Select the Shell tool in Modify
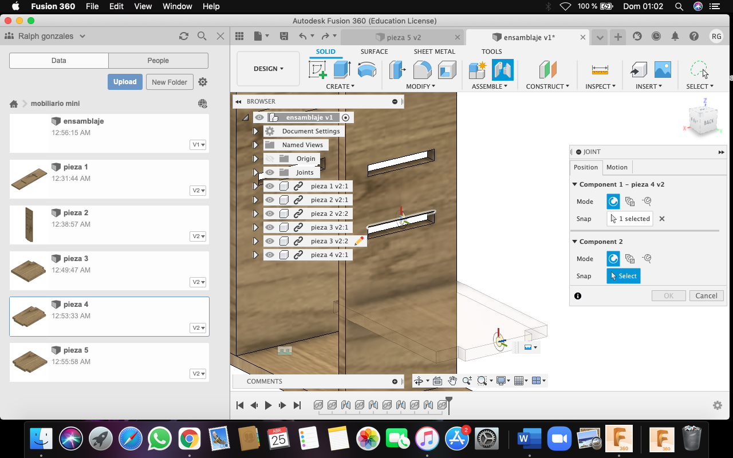Screen dimensions: 733x458 pos(447,70)
